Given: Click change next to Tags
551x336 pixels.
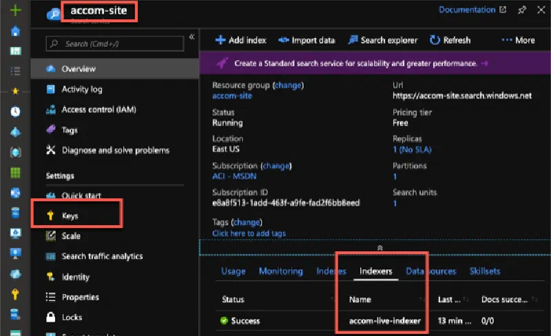Looking at the screenshot, I should pyautogui.click(x=247, y=222).
